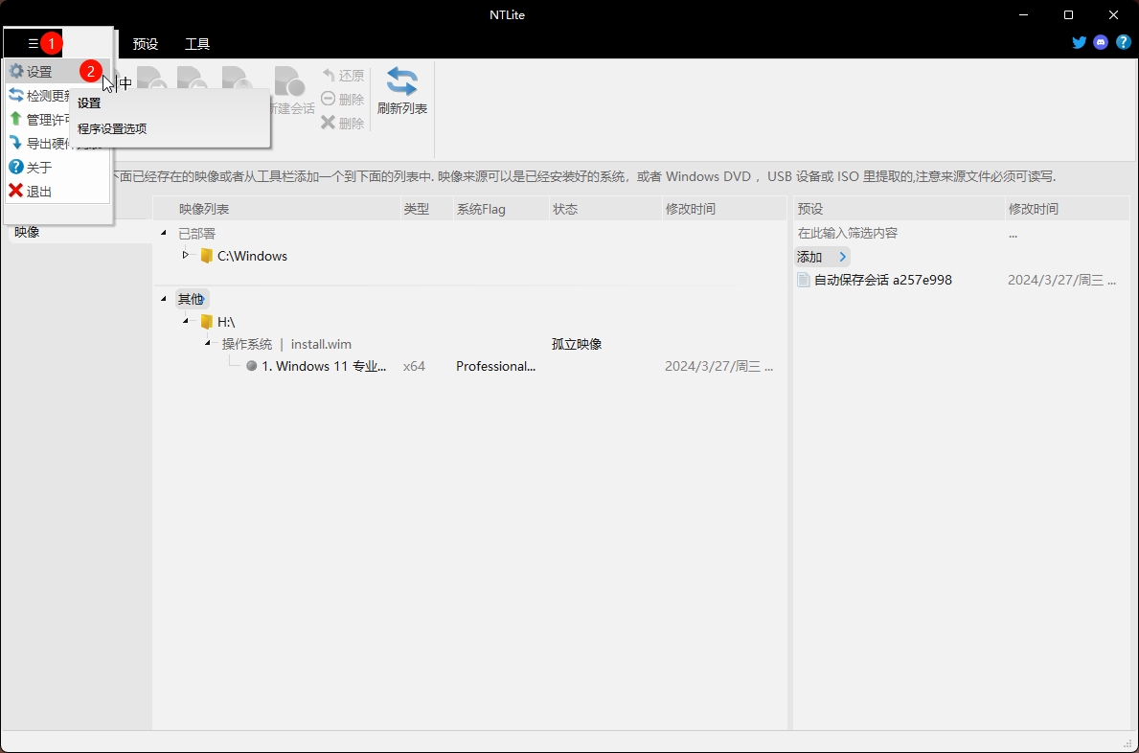Viewport: 1139px width, 753px height.
Task: Click the x64 type cell
Action: click(x=414, y=366)
